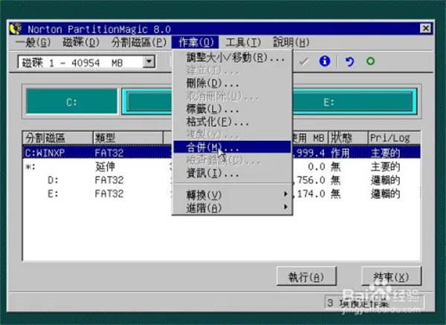The height and width of the screenshot is (325, 446).
Task: Click the checkmark apply icon in toolbar
Action: coord(304,62)
